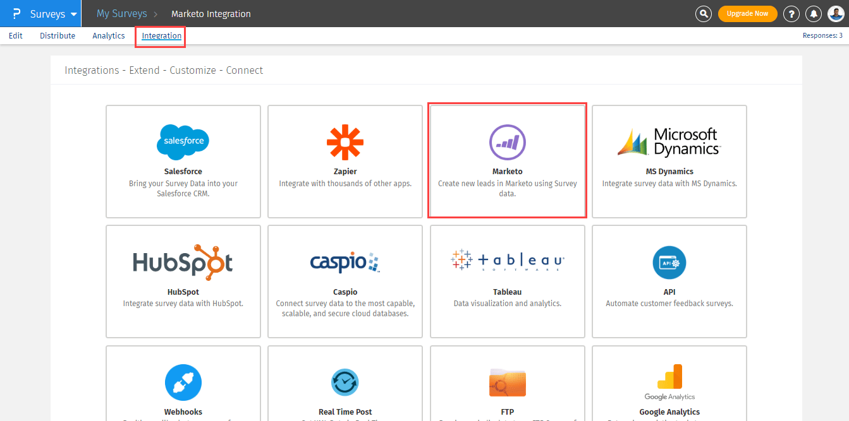Click "Data visualization and analytics." text
849x421 pixels.
pyautogui.click(x=508, y=304)
